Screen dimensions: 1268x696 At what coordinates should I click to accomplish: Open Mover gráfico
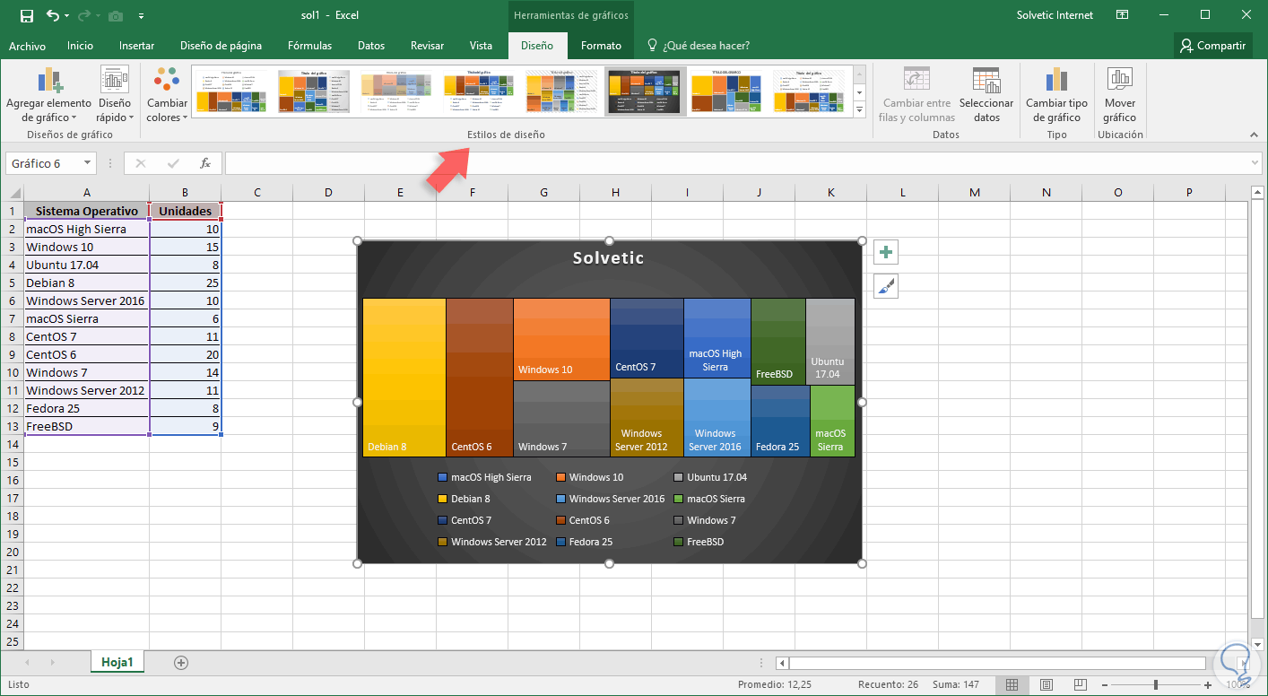(1120, 95)
